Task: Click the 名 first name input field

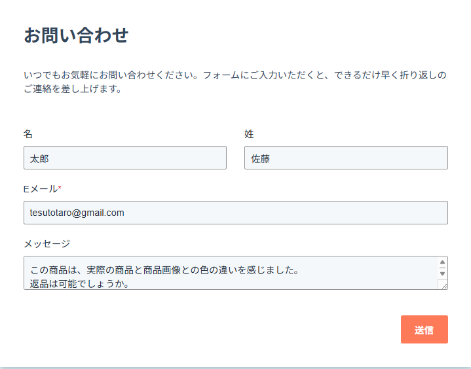Action: tap(124, 158)
